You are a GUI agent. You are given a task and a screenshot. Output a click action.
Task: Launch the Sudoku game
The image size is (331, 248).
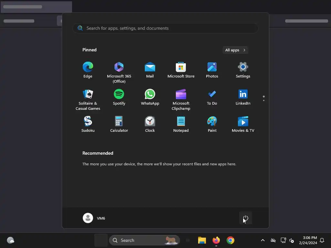tap(88, 124)
